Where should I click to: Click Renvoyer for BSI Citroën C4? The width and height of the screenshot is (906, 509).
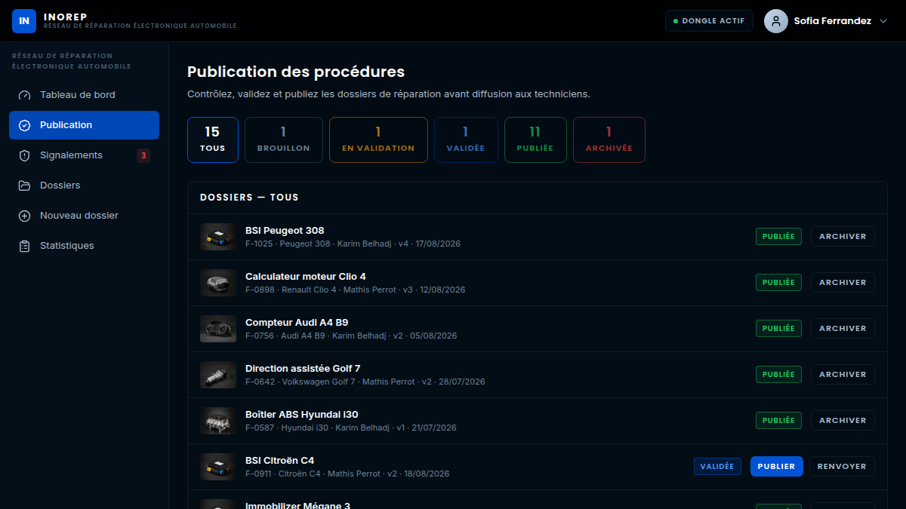[x=842, y=467]
